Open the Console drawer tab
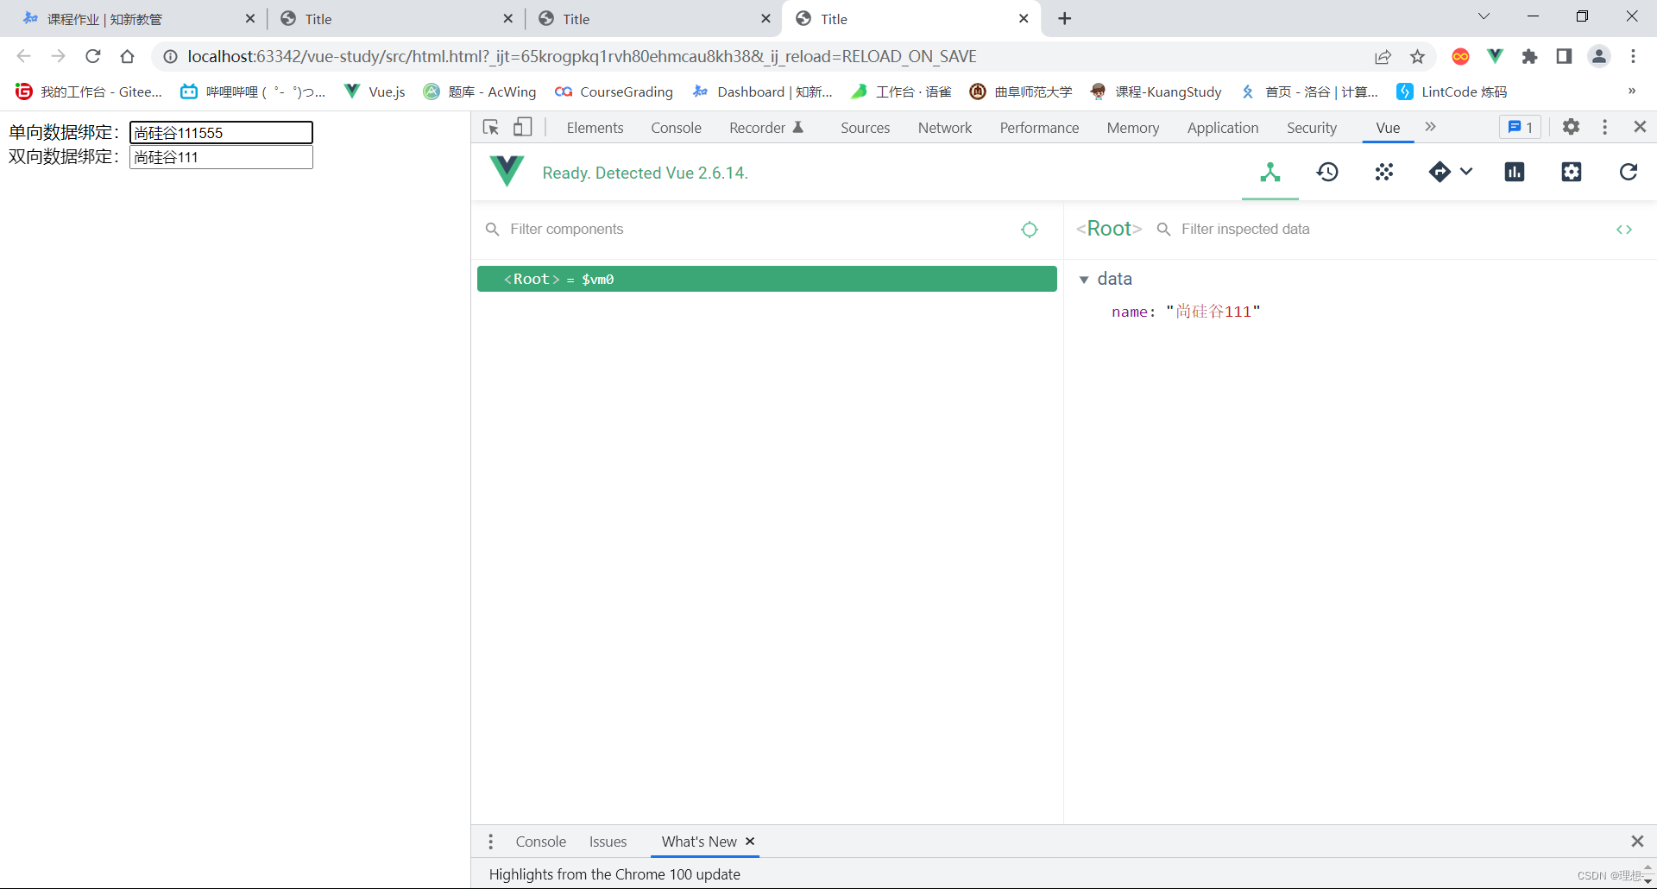1657x889 pixels. pyautogui.click(x=540, y=842)
